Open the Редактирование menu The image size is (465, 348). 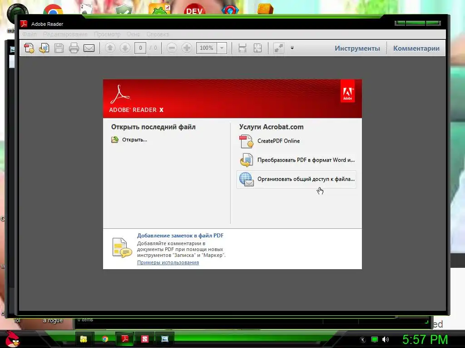coord(65,34)
